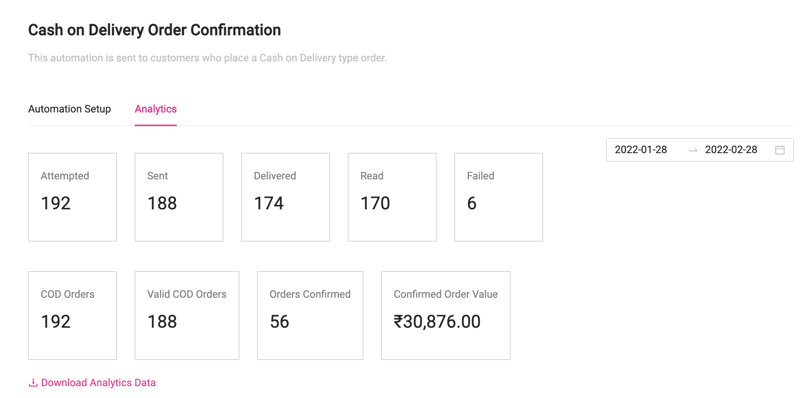This screenshot has height=398, width=811.
Task: Click the COD Orders card
Action: (x=73, y=316)
